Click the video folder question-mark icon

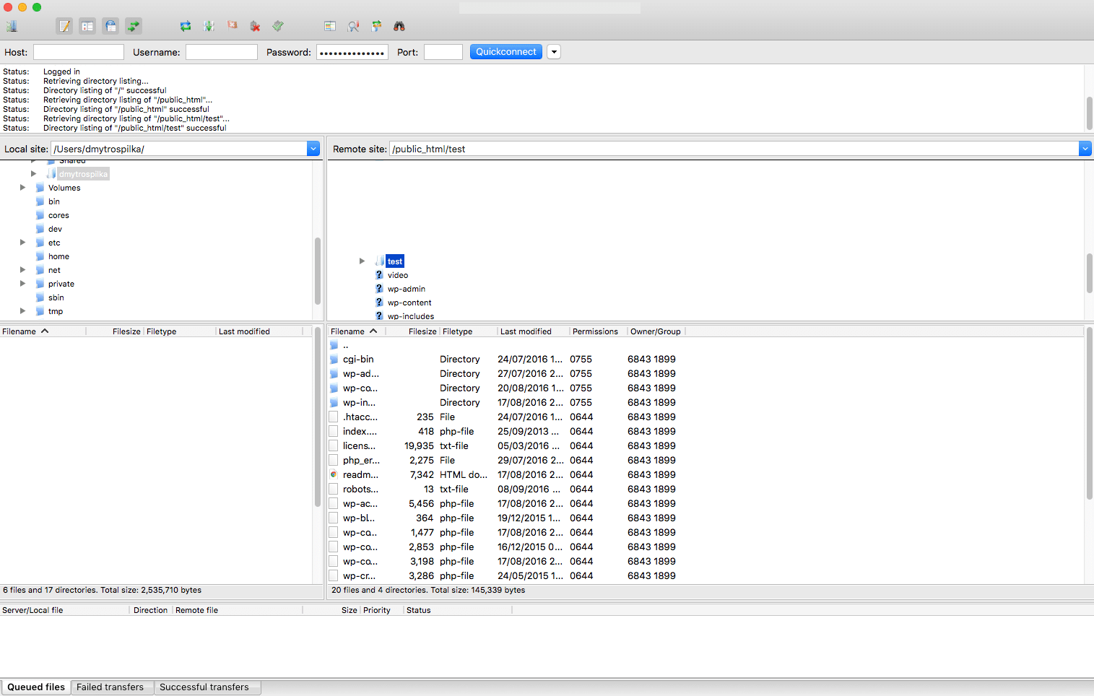click(x=379, y=275)
